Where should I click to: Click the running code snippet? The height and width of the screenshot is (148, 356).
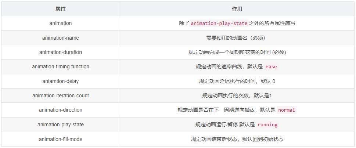pyautogui.click(x=267, y=125)
